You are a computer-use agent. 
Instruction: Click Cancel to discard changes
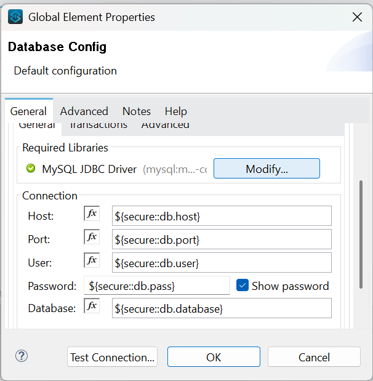(x=314, y=357)
